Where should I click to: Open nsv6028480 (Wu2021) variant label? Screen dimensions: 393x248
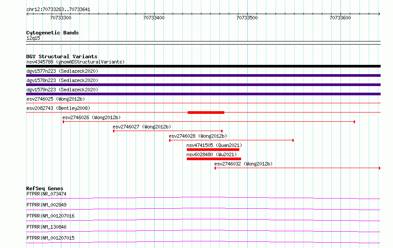212,154
